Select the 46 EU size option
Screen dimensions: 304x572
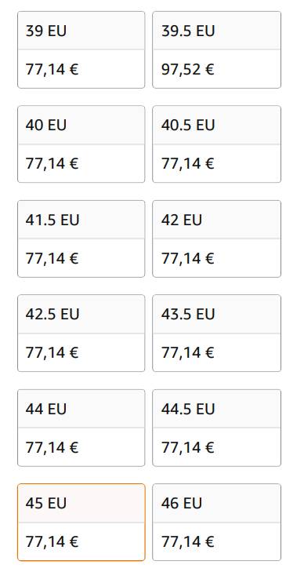[216, 522]
